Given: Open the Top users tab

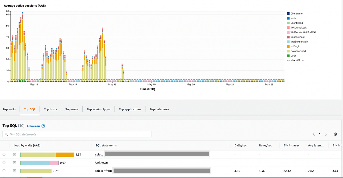Looking at the screenshot, I should coord(71,109).
